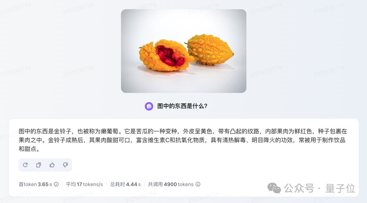Select the question text 图中的东西是什么?
Screen dimensions: 367x203
point(182,106)
